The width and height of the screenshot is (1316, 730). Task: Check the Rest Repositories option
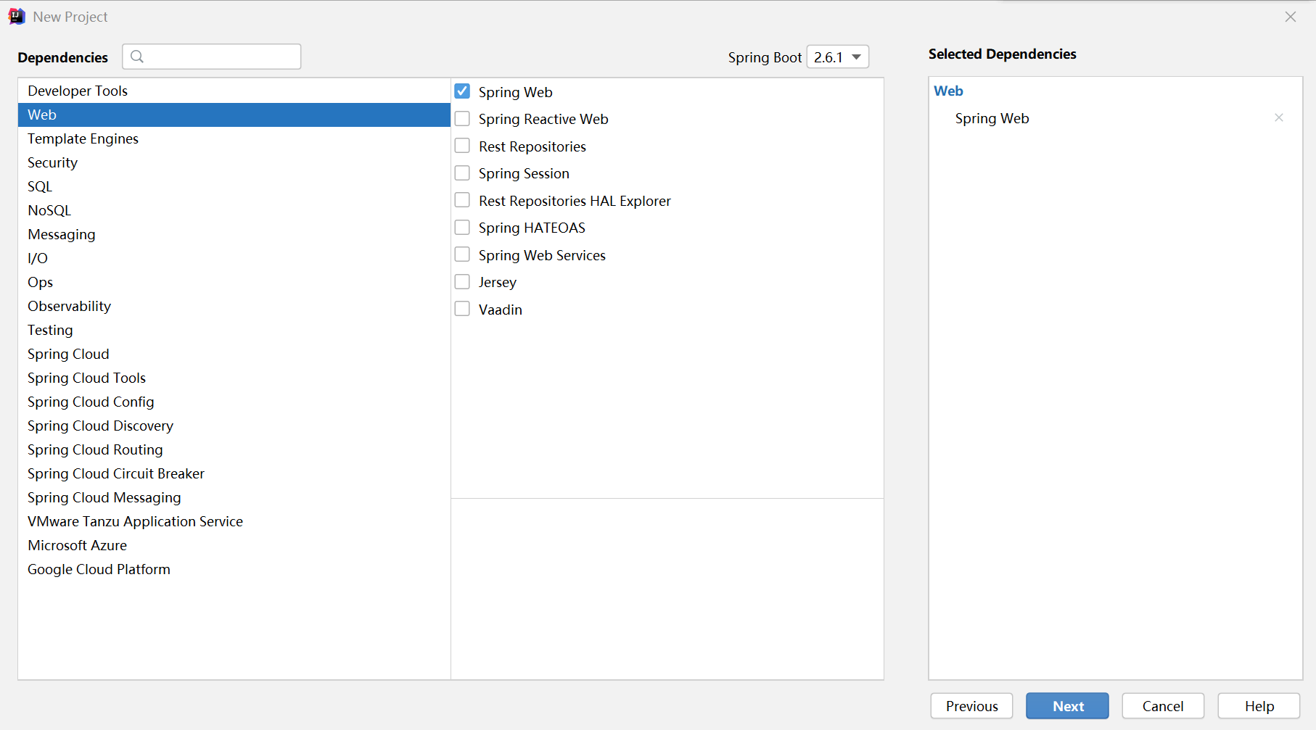pos(462,146)
